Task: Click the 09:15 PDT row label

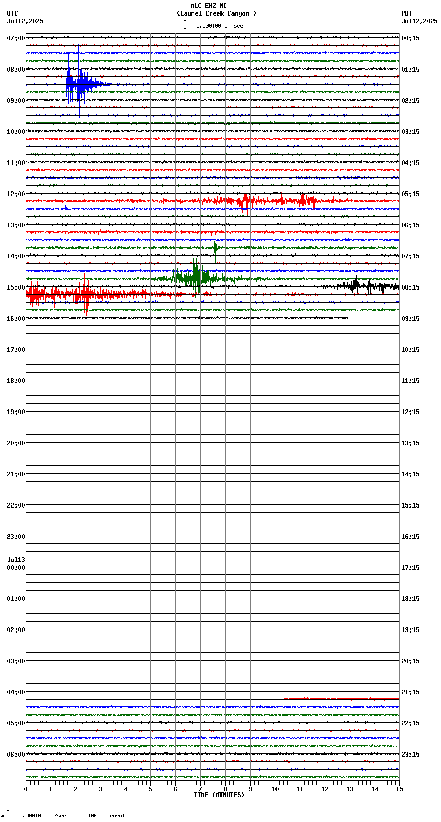Action: [x=410, y=319]
